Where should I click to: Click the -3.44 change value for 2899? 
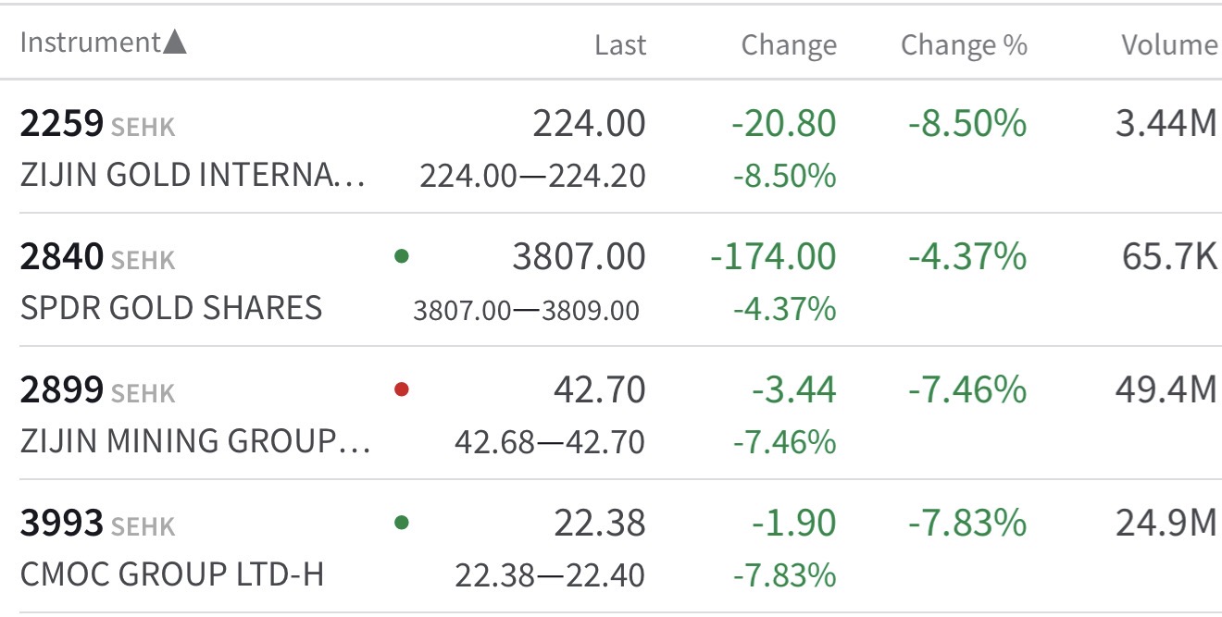coord(793,389)
